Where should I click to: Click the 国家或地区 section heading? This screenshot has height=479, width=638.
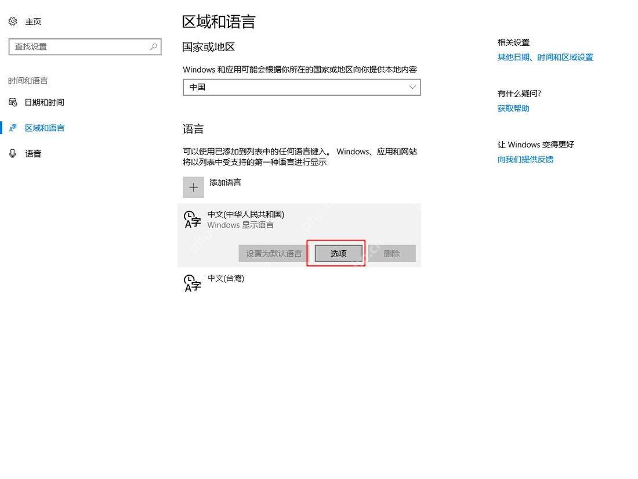(208, 47)
